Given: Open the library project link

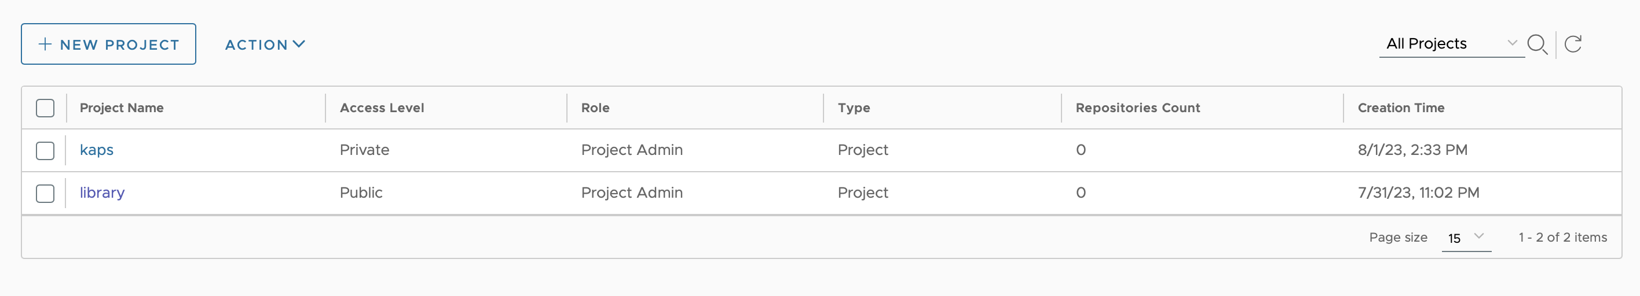Looking at the screenshot, I should point(102,193).
